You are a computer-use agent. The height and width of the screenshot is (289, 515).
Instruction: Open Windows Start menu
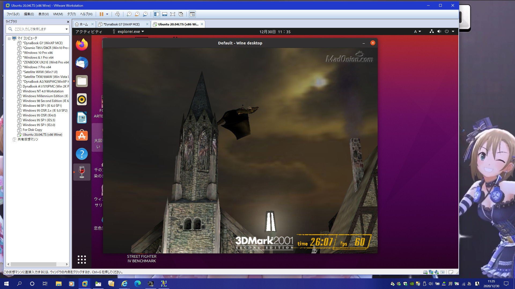(x=6, y=284)
